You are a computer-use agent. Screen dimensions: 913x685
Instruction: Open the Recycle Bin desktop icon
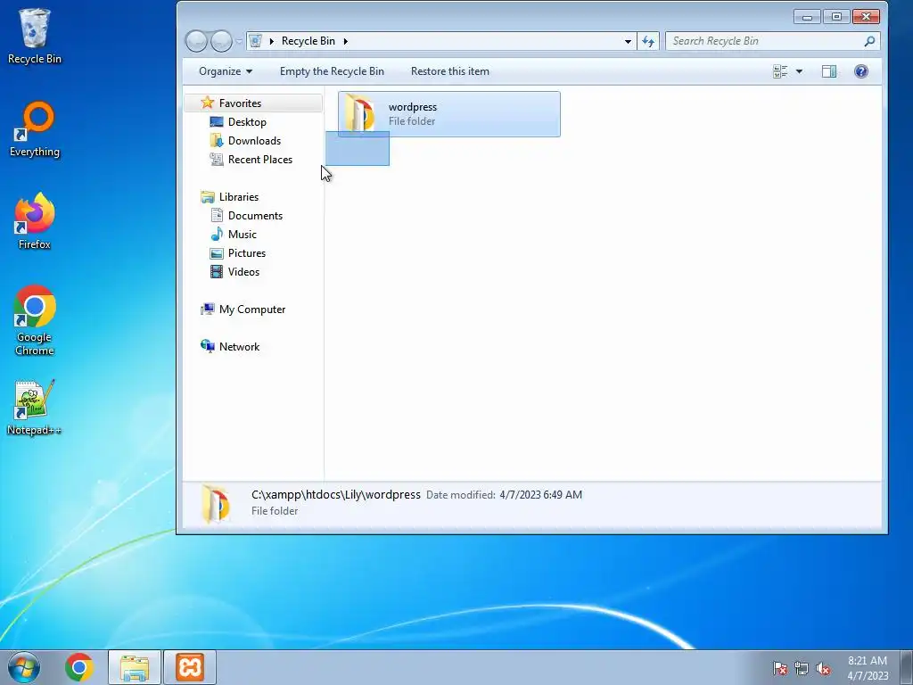[x=35, y=36]
